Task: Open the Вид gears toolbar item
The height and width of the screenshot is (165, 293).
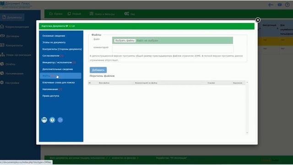Action: (130, 14)
